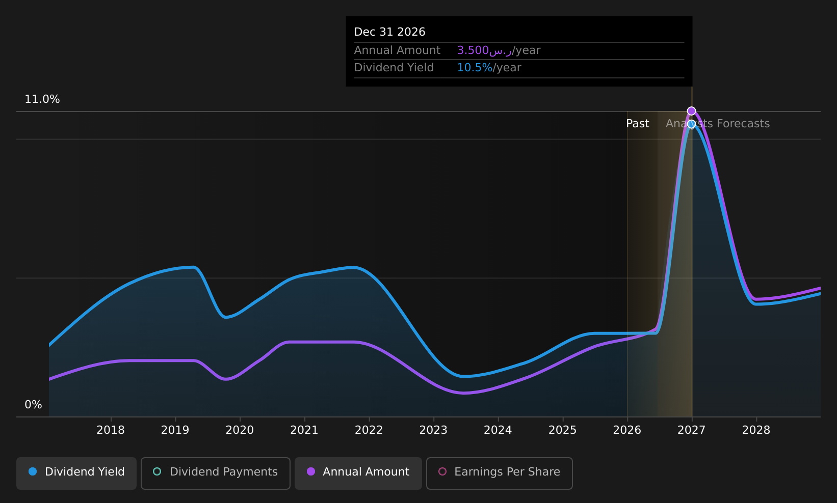Enable the Earnings Per Share series
837x503 pixels.
500,473
